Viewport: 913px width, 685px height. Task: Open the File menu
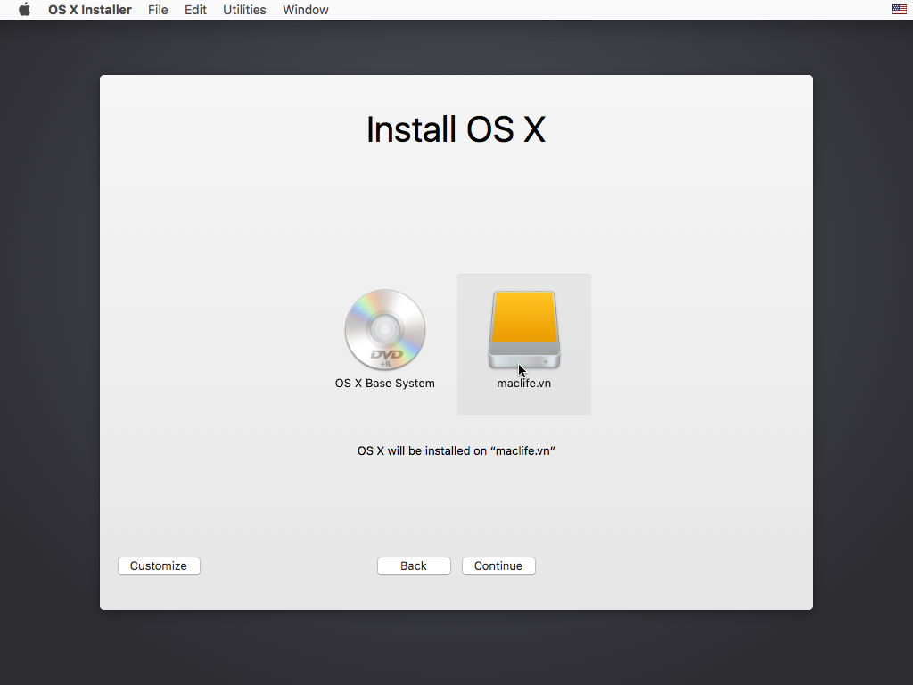158,10
